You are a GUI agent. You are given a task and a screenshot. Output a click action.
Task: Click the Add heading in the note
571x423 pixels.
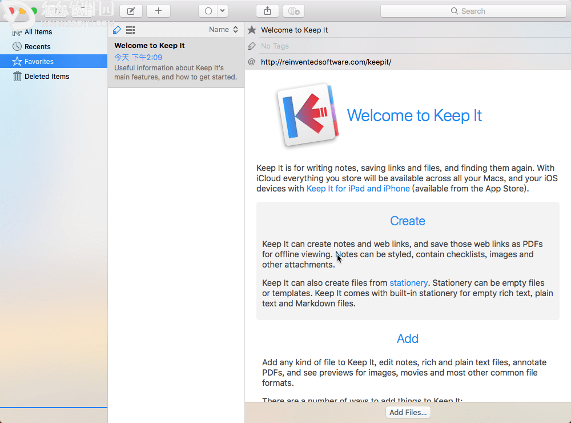[408, 339]
